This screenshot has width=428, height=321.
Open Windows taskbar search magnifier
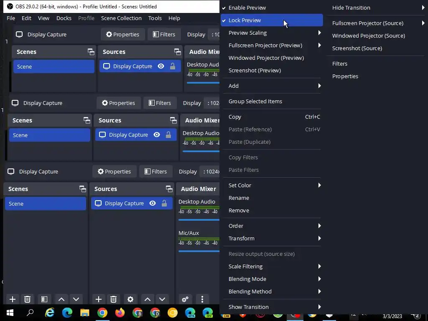coord(30,313)
